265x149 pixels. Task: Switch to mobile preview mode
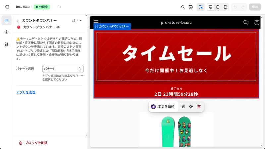pos(218,7)
